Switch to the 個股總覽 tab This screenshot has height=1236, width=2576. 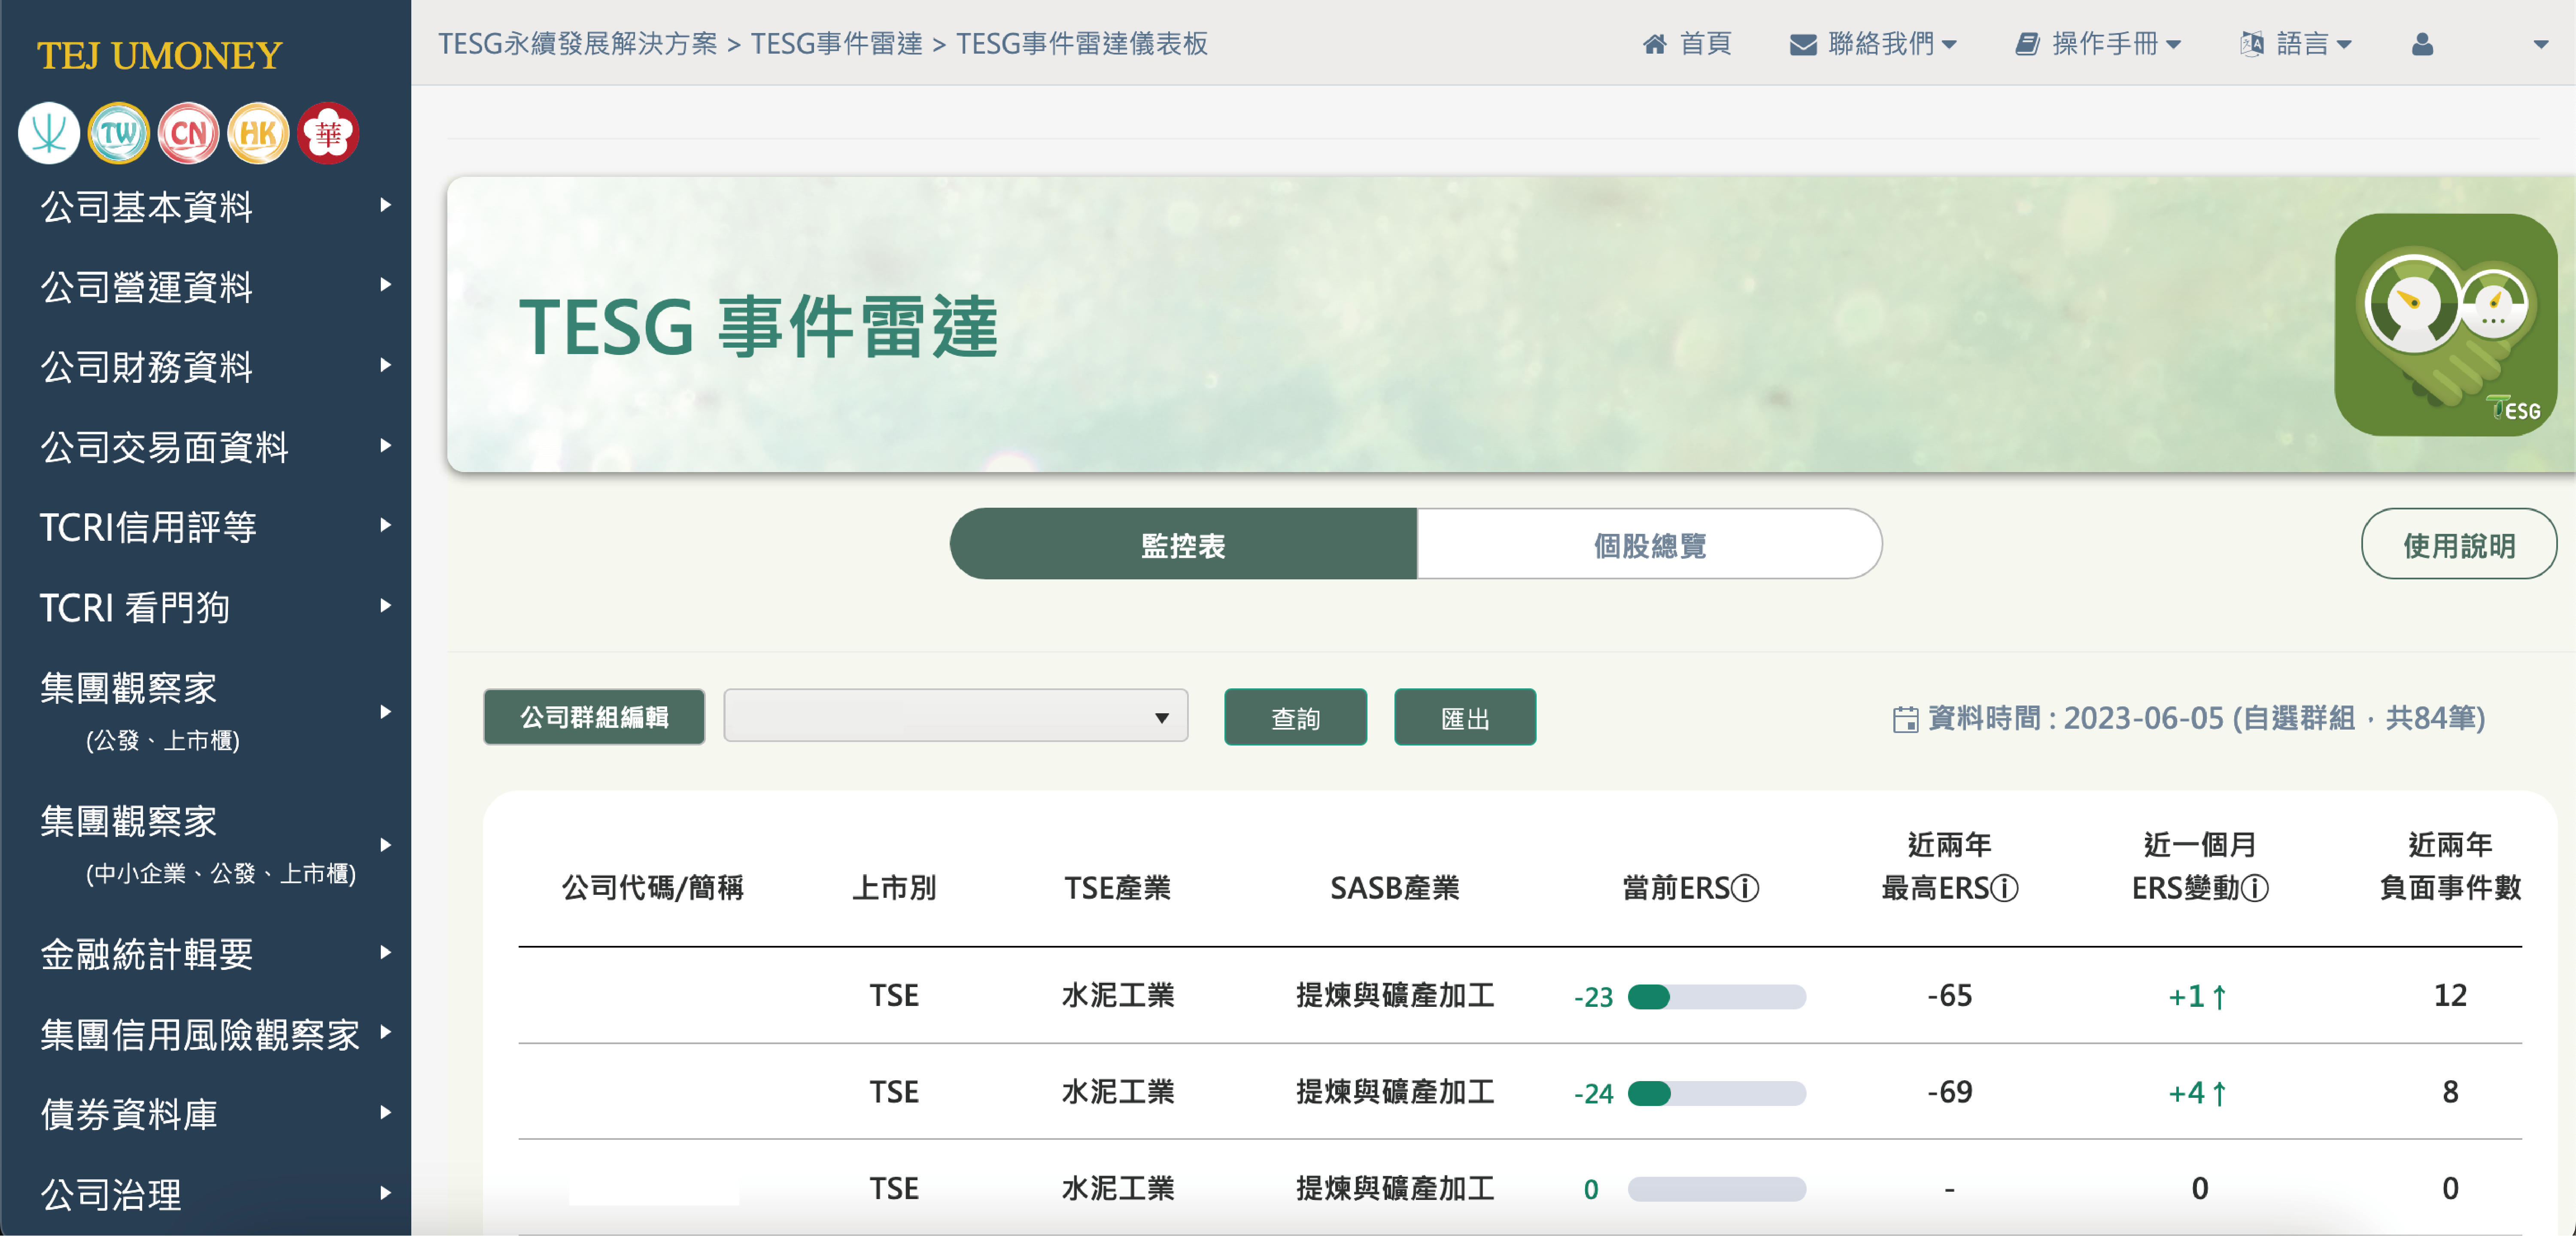pyautogui.click(x=1649, y=545)
